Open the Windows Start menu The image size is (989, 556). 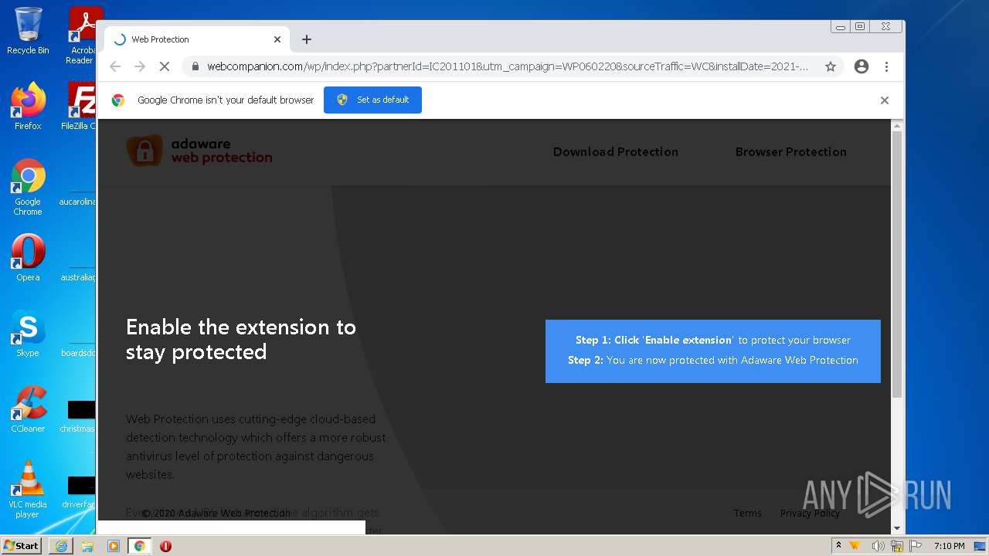22,545
